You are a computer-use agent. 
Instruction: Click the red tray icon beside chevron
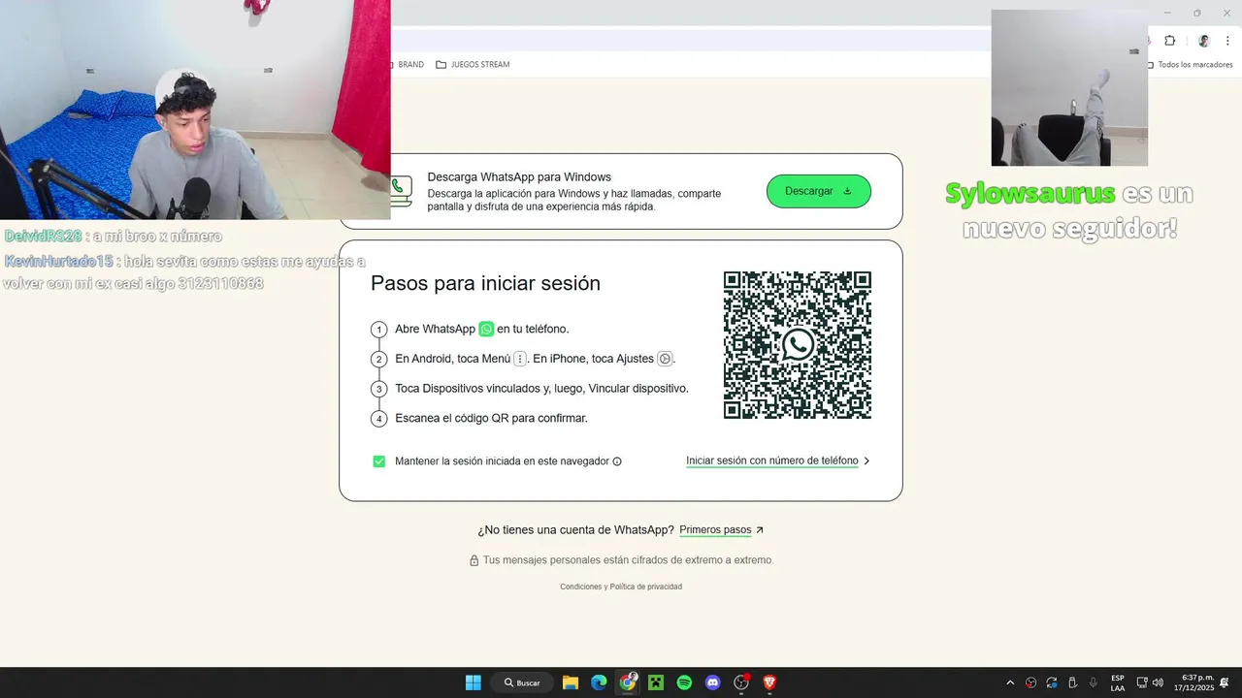(x=1030, y=682)
